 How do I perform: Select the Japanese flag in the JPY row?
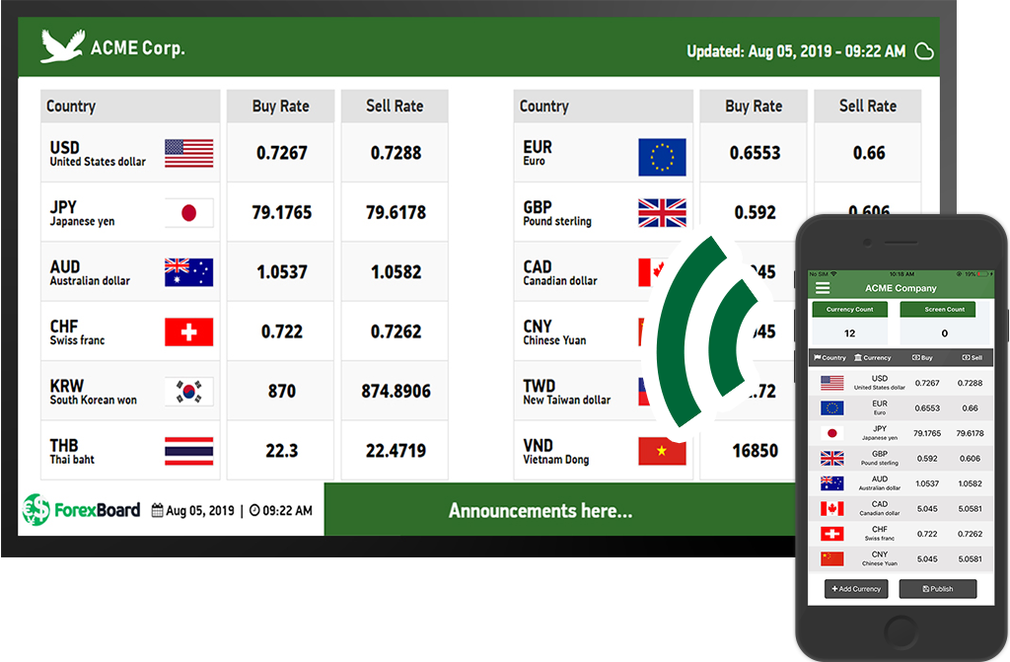coord(188,213)
